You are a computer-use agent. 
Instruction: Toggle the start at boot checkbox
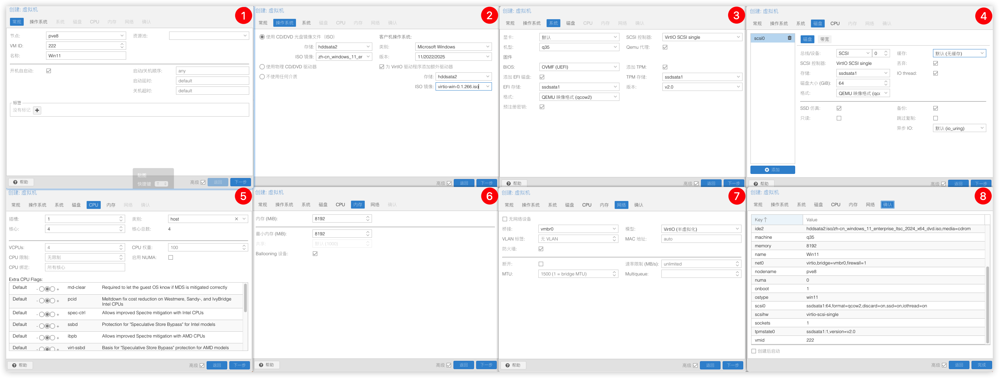(48, 71)
